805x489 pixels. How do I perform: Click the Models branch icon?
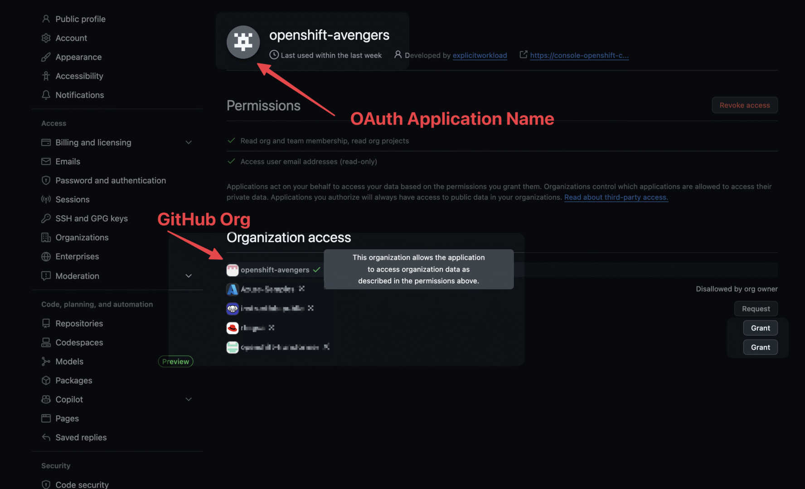click(x=46, y=361)
